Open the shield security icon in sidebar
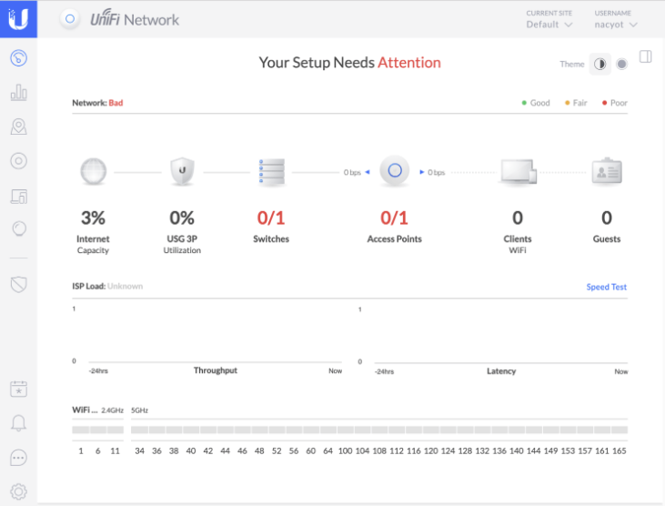The image size is (665, 506). coord(19,284)
